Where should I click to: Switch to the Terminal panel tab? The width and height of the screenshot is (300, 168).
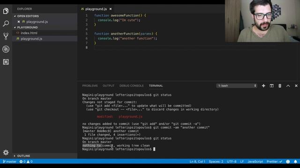click(x=156, y=86)
